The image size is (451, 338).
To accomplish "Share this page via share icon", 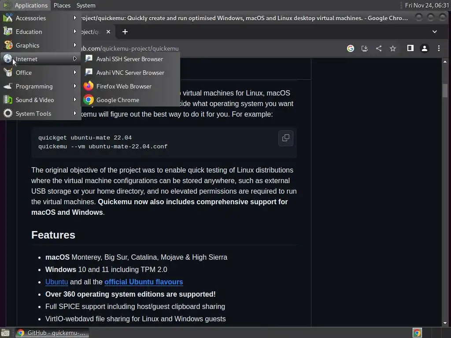I will coord(379,48).
